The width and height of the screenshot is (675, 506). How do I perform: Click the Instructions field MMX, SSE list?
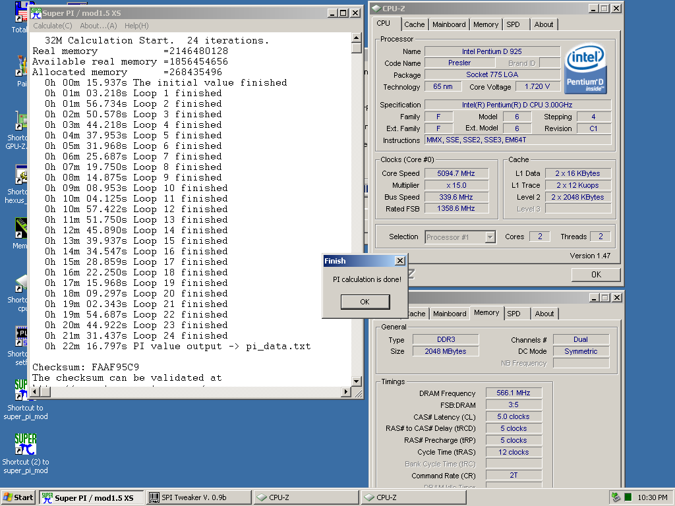point(517,140)
